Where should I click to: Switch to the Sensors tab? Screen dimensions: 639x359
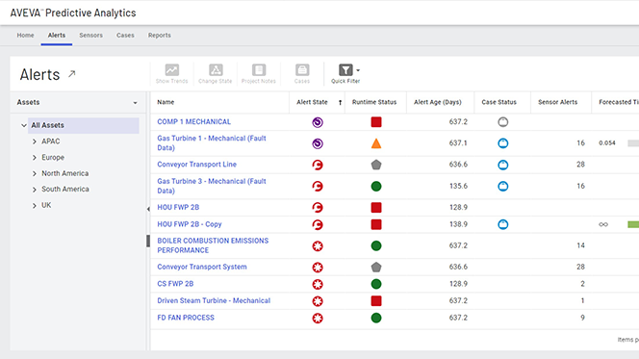(90, 36)
